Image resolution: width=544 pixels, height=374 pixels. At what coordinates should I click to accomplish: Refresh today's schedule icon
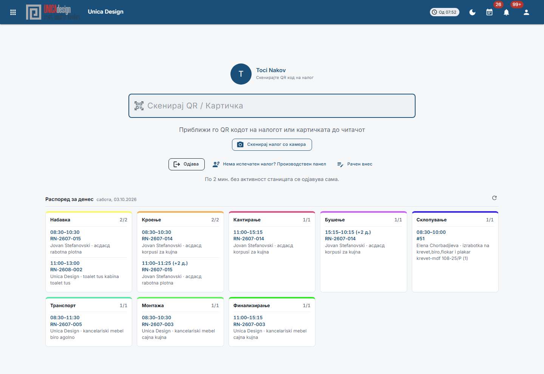click(495, 198)
